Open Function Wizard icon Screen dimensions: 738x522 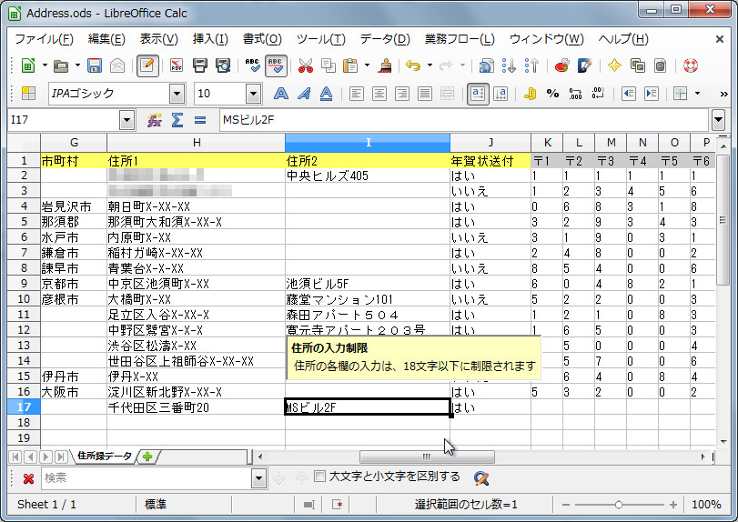[155, 120]
